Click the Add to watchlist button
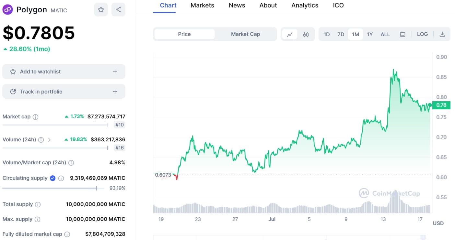Viewport: 455px width, 240px height. (64, 71)
